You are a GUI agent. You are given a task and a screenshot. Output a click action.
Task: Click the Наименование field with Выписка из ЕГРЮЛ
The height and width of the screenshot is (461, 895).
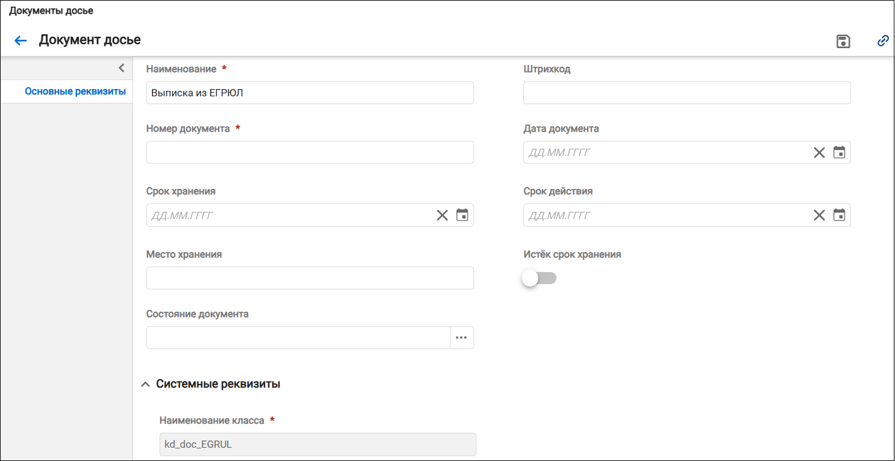tap(310, 93)
